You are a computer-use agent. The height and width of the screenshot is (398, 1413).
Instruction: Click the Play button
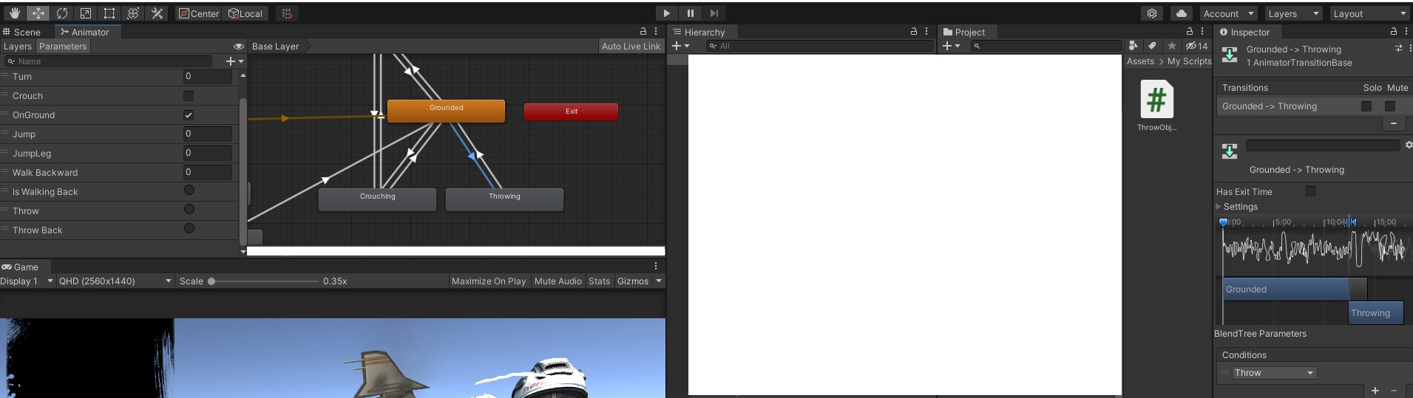pos(666,13)
